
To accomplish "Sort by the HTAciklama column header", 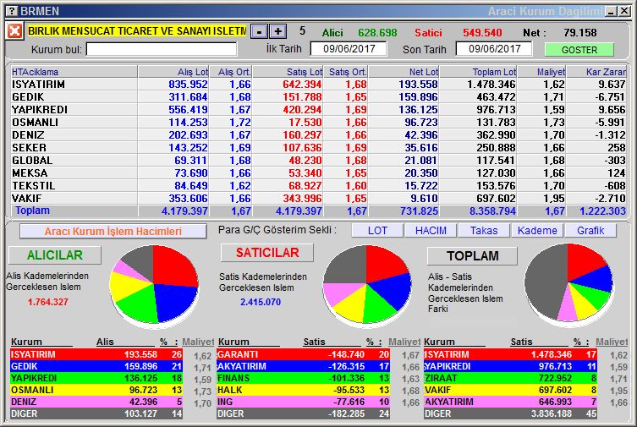I will (74, 72).
